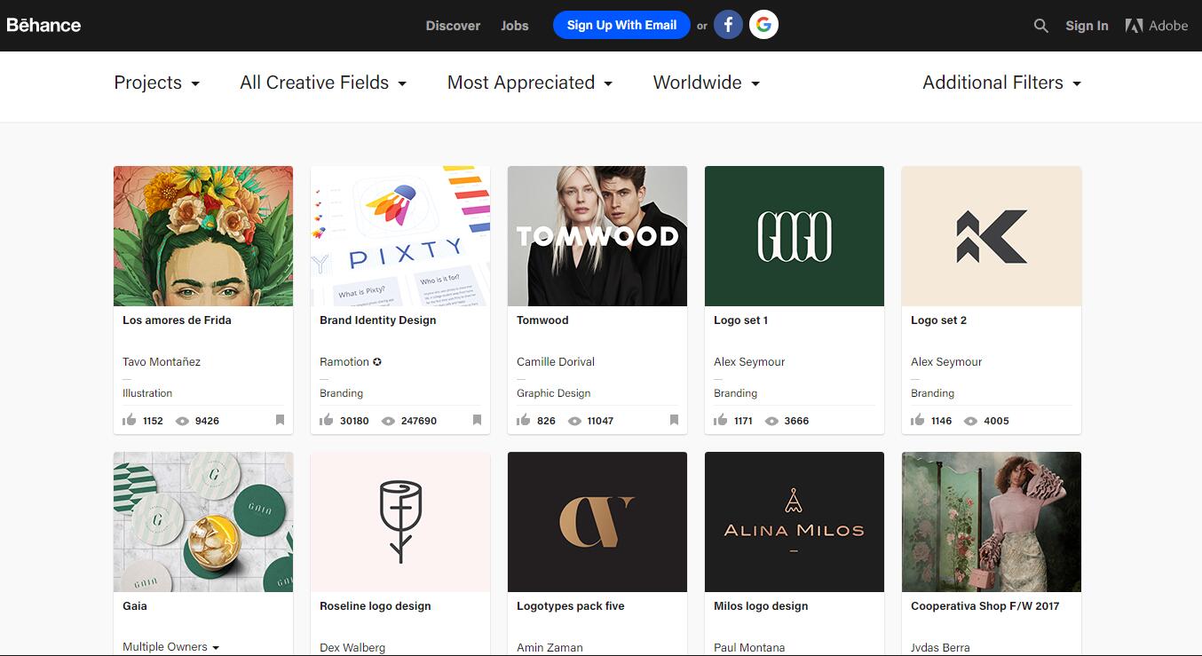Save Tomwood project using bookmark icon

[674, 420]
